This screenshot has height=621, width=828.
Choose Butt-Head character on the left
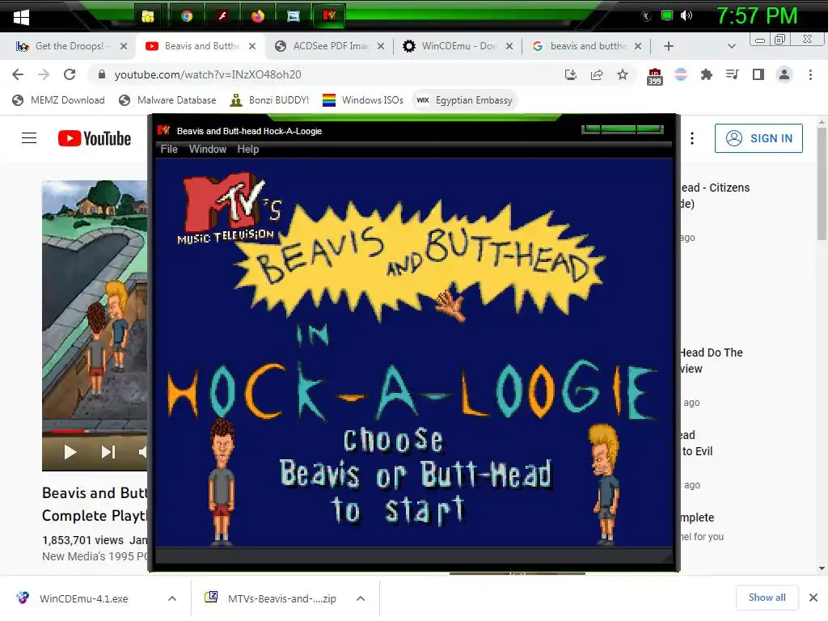coord(222,482)
